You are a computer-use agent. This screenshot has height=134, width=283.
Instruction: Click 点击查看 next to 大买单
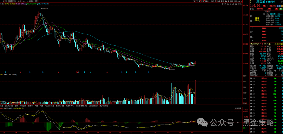tap(279, 44)
